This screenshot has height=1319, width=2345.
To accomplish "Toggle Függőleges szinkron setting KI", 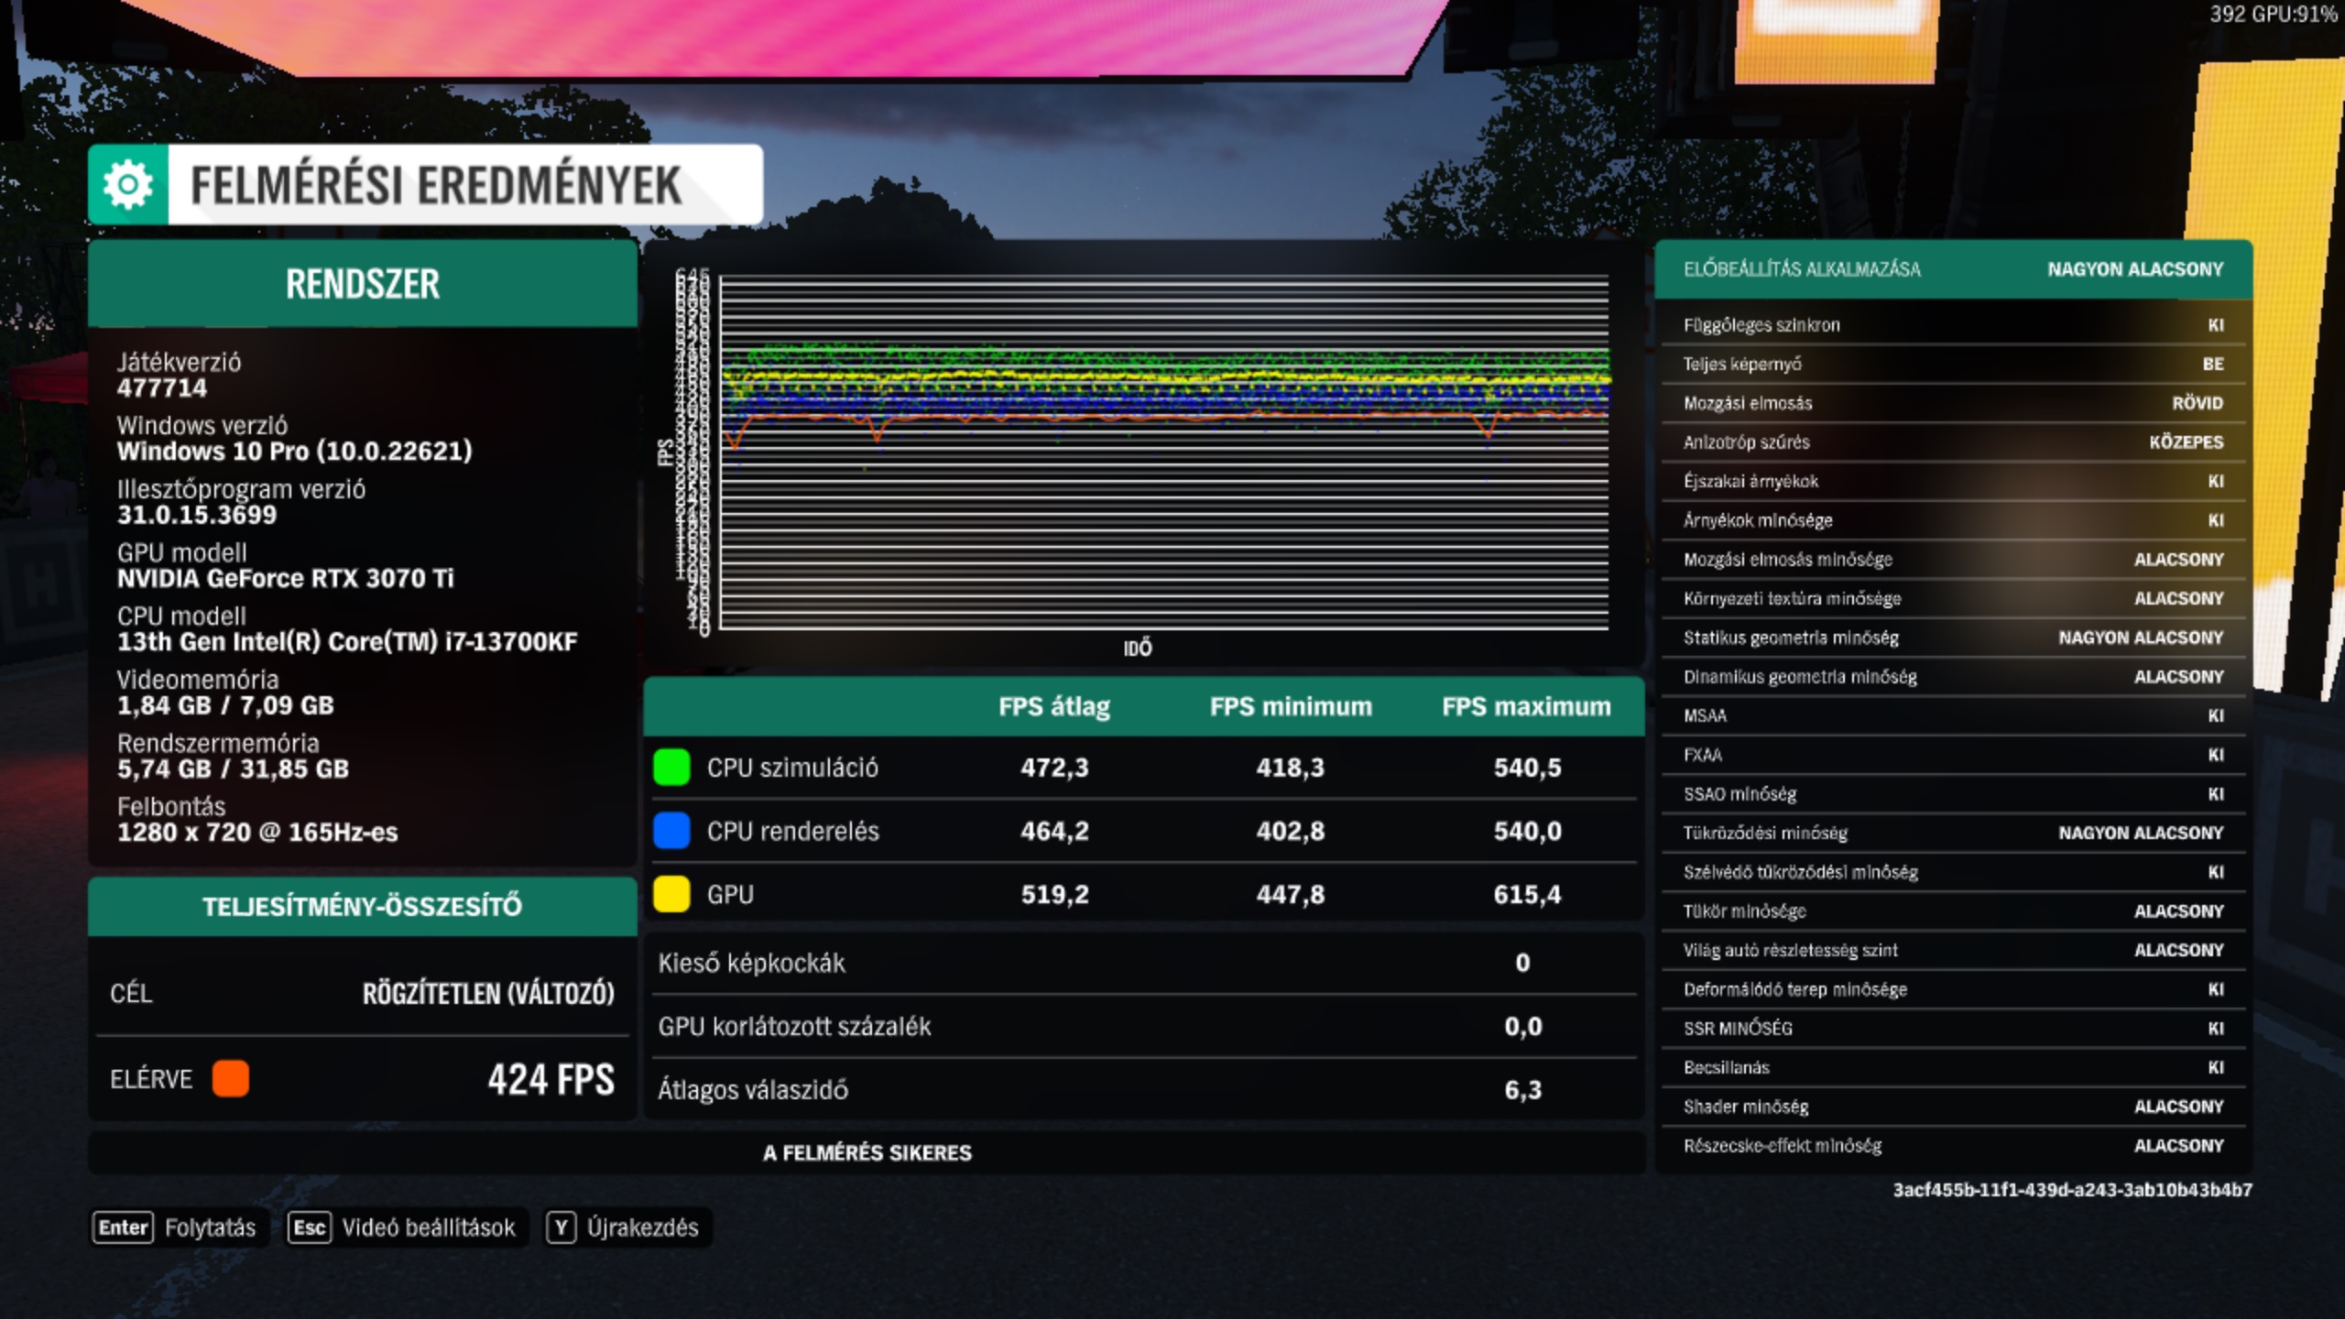I will point(2215,325).
